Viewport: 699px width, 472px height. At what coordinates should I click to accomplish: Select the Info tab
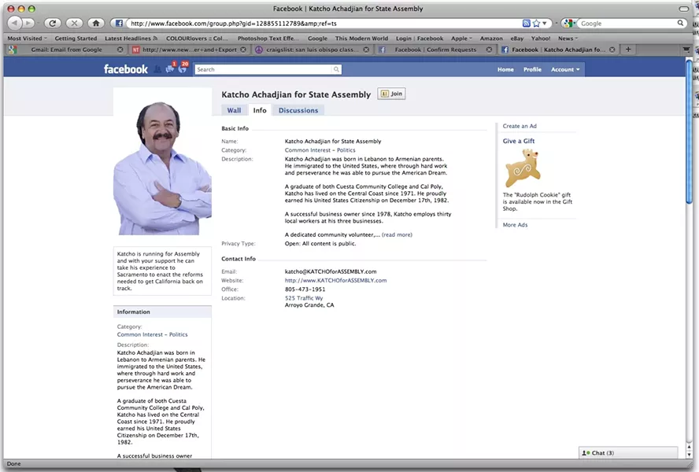[260, 110]
